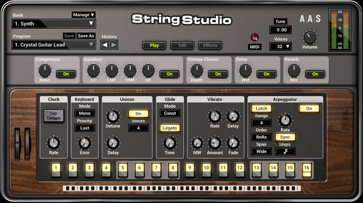The image size is (363, 203).
Task: Toggle the Equalizer On switch
Action: 169,74
